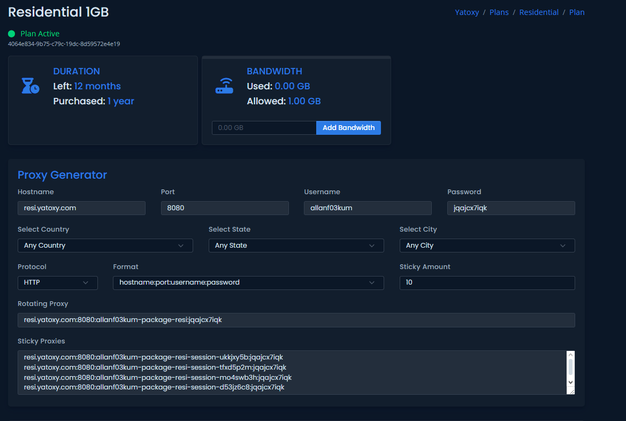Click Sticky Proxies scrollbar up arrow
The height and width of the screenshot is (421, 626).
[x=570, y=355]
